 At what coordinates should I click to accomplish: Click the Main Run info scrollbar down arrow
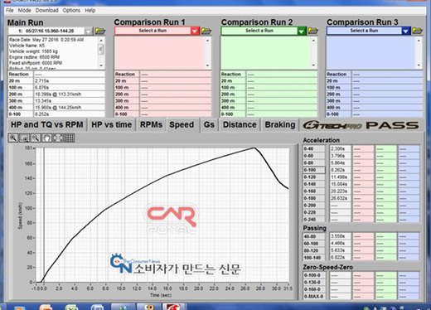click(101, 65)
